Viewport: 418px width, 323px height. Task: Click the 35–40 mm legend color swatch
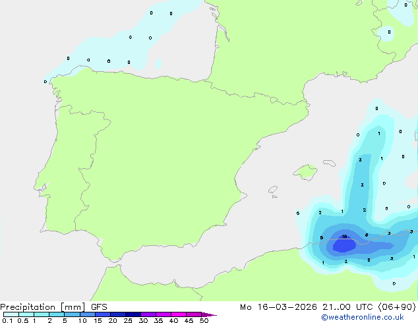tap(163, 314)
